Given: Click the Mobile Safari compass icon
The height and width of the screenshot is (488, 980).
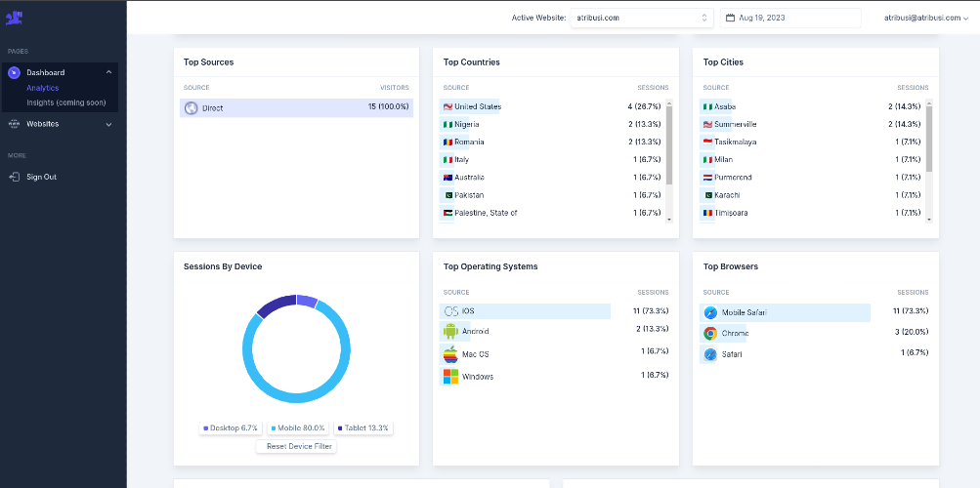Looking at the screenshot, I should (x=710, y=312).
